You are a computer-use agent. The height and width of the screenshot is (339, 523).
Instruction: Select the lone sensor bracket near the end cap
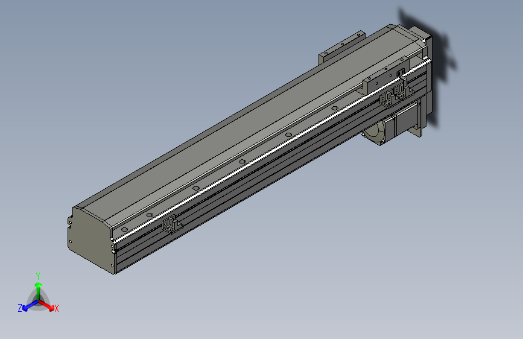click(172, 224)
